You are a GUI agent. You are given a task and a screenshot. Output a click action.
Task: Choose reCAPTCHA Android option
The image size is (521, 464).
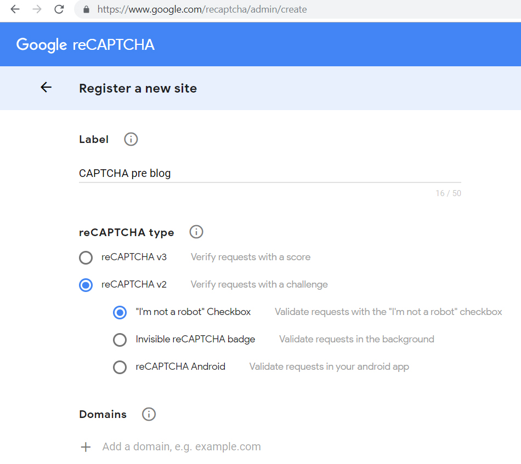click(120, 367)
